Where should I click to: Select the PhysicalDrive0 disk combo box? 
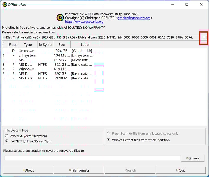point(104,37)
